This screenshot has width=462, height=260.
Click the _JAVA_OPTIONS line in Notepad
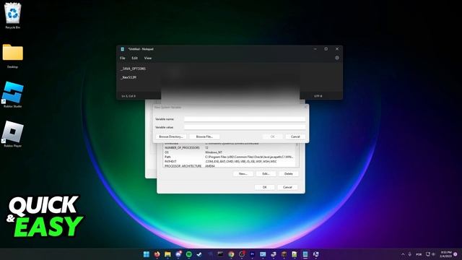(133, 69)
